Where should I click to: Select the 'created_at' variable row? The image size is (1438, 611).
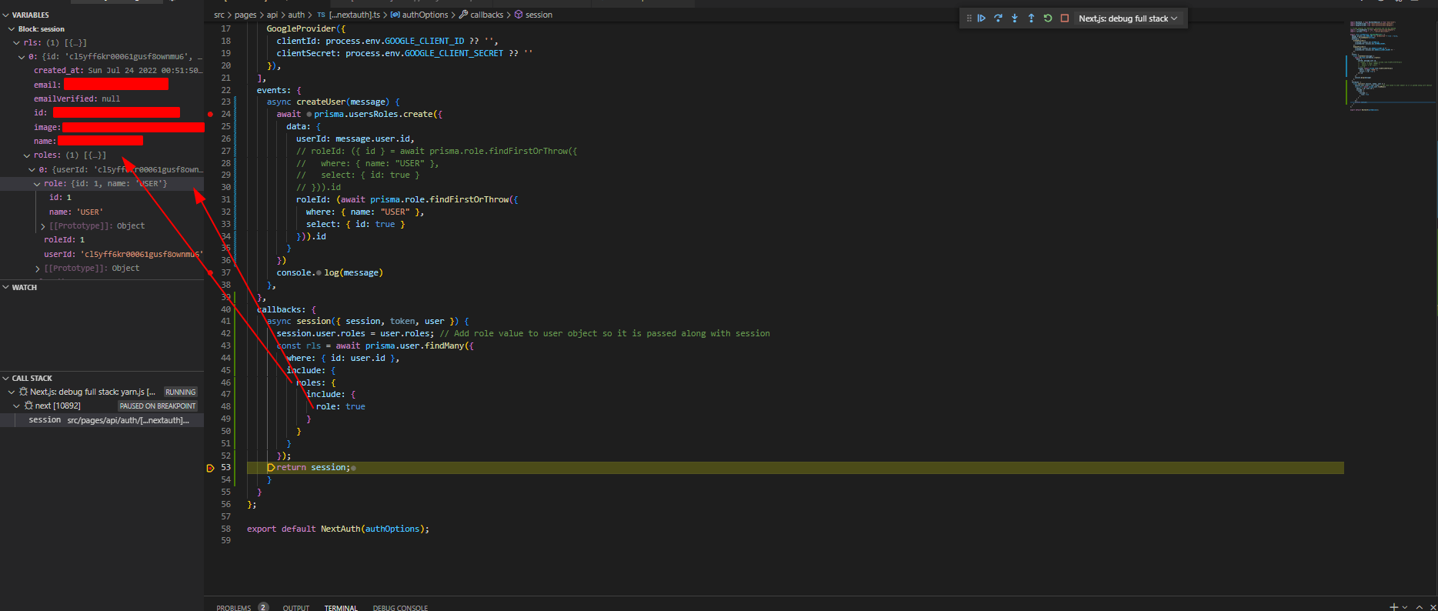click(x=102, y=71)
